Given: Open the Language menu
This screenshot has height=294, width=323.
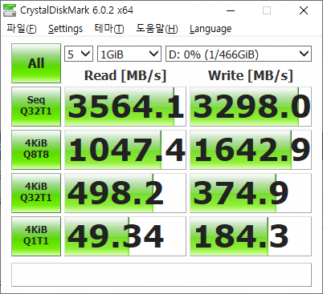Looking at the screenshot, I should pyautogui.click(x=211, y=29).
